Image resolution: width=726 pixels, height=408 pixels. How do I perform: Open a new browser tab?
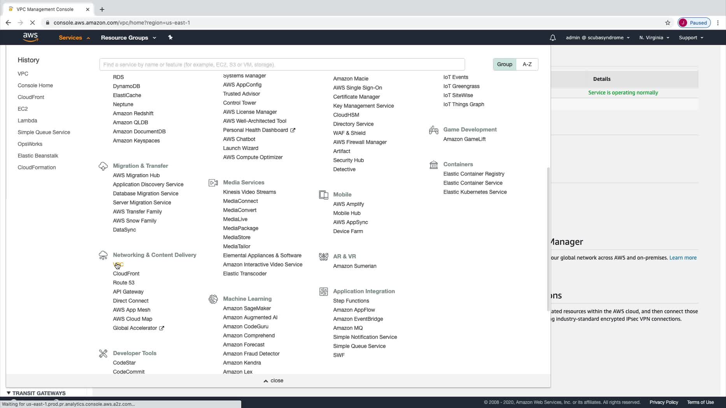pyautogui.click(x=102, y=9)
